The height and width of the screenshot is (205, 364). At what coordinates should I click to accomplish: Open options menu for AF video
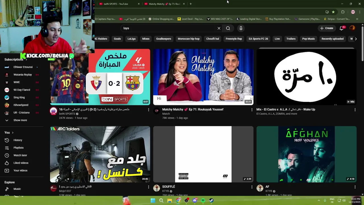pyautogui.click(x=355, y=187)
